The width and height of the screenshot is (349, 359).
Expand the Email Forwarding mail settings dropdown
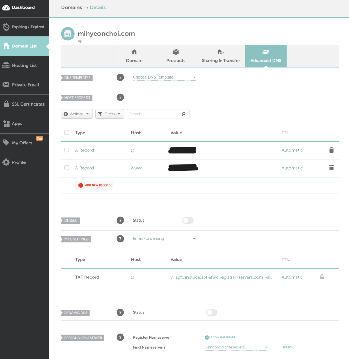pyautogui.click(x=164, y=239)
